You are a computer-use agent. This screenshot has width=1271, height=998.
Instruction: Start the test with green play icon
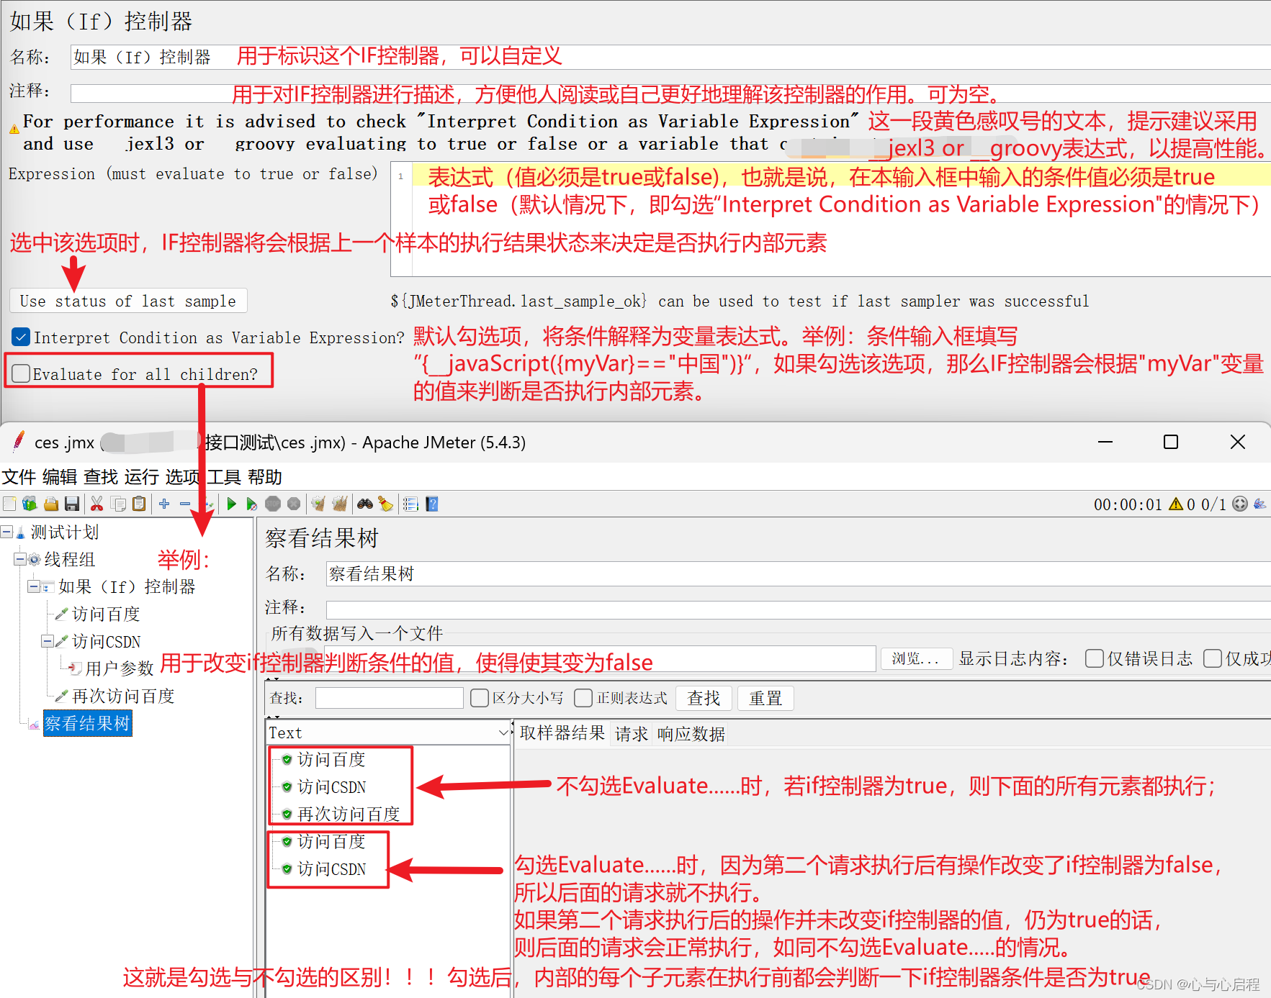(x=231, y=504)
